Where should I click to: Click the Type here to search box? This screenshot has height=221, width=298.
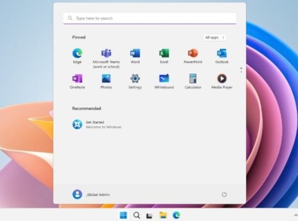[150, 18]
